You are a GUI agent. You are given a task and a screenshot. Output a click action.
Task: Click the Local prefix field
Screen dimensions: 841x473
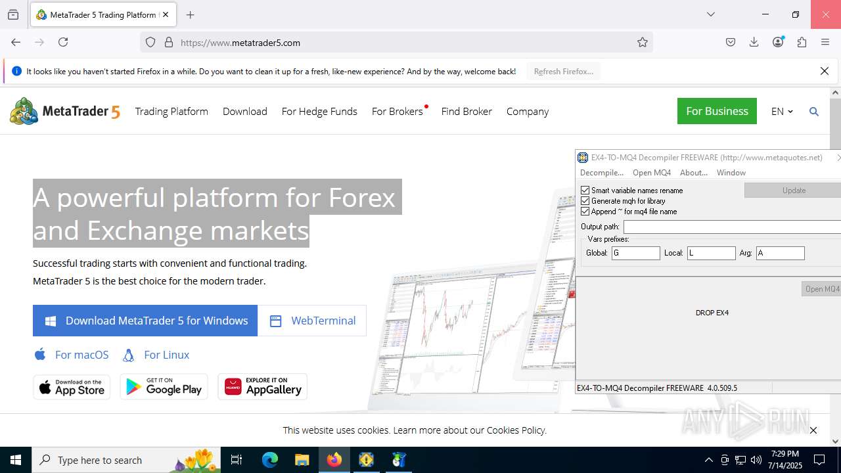pos(711,253)
